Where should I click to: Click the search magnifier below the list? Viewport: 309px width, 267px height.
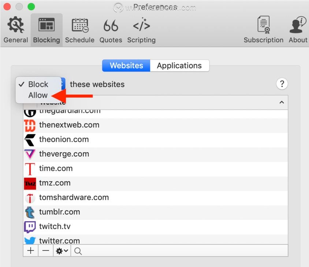(78, 251)
